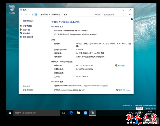The height and width of the screenshot is (126, 160).
Task: Open the Store app from the taskbar
Action: point(85,113)
